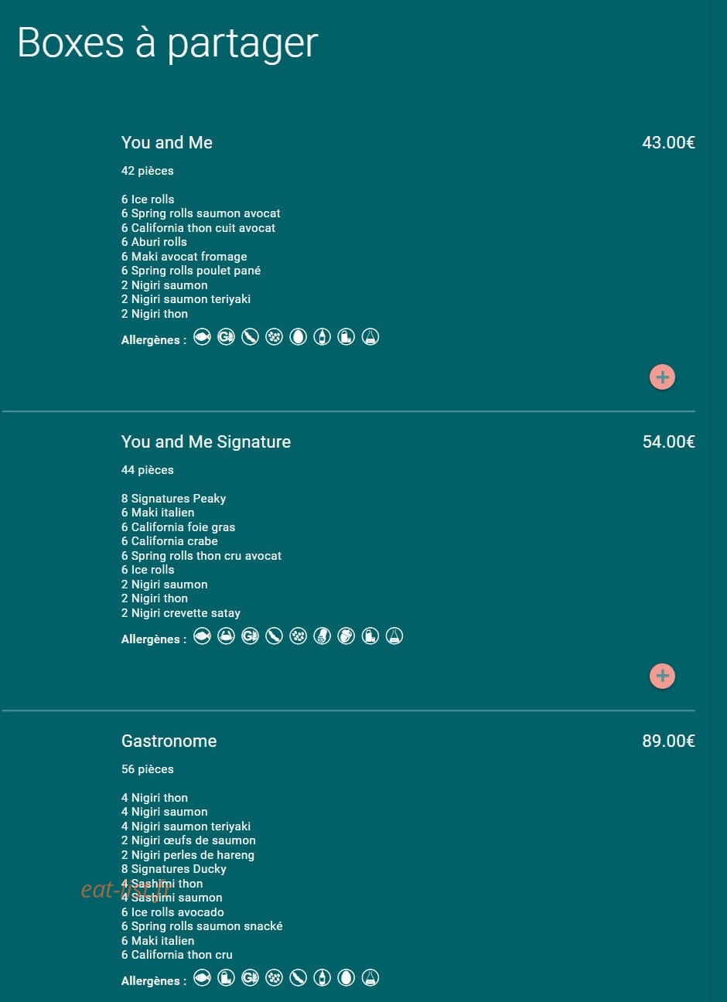The height and width of the screenshot is (1002, 727).
Task: Click the gluten allergen icon under You and Me
Action: coord(226,337)
